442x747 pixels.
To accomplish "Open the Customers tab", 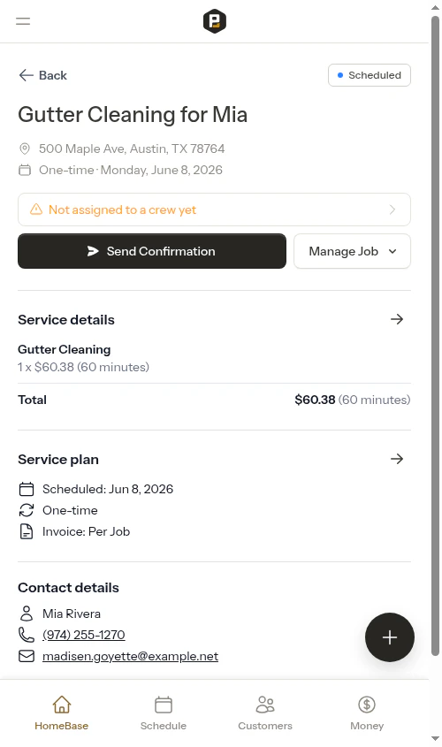I will tap(265, 713).
